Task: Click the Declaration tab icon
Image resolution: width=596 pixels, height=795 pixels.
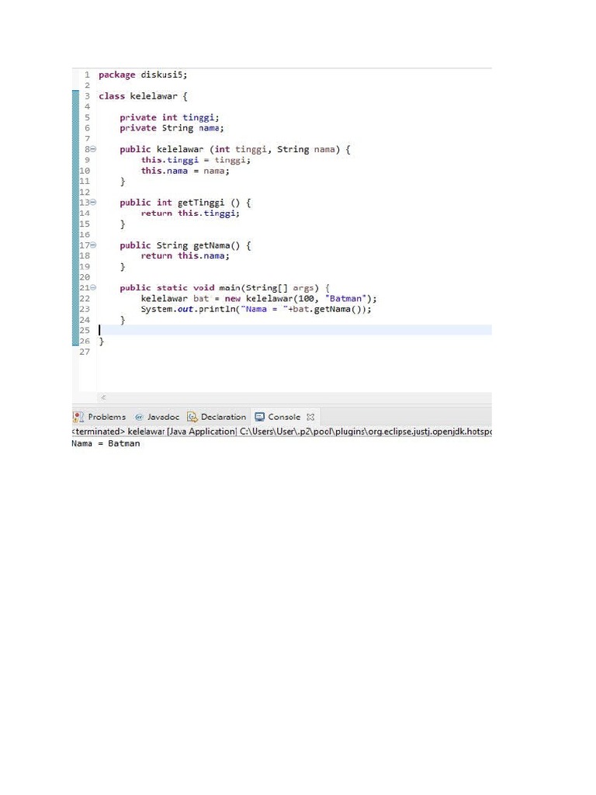Action: coord(192,417)
